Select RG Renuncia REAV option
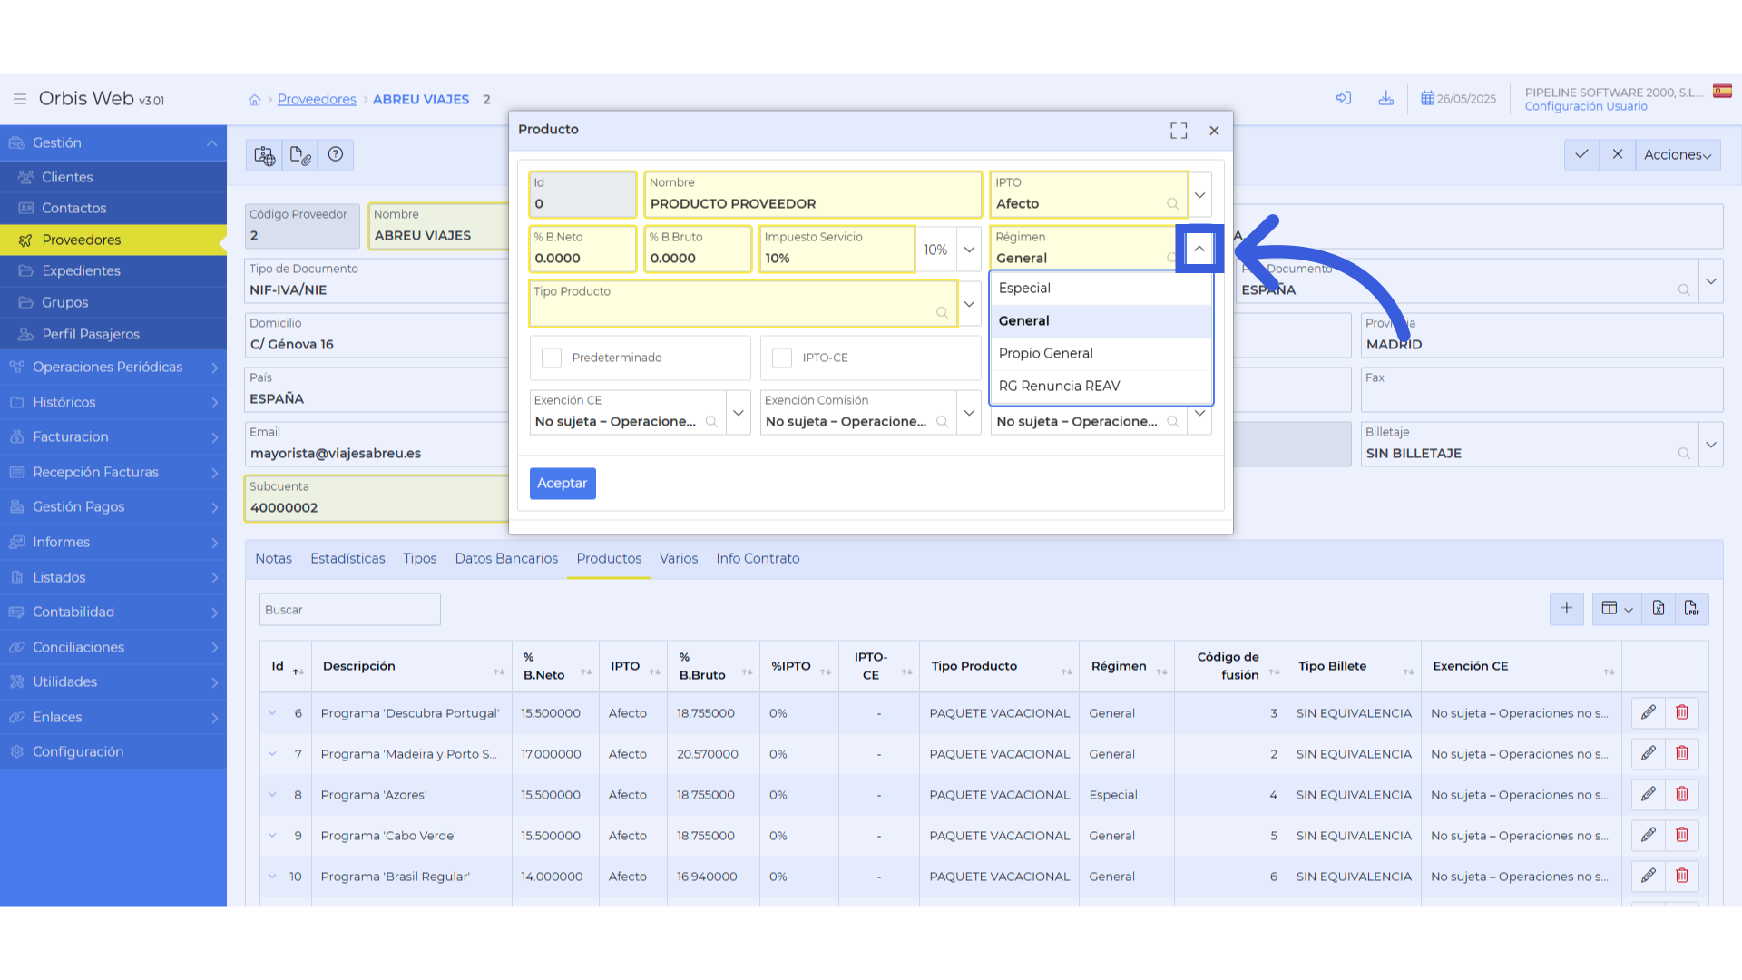This screenshot has height=980, width=1742. coord(1101,387)
